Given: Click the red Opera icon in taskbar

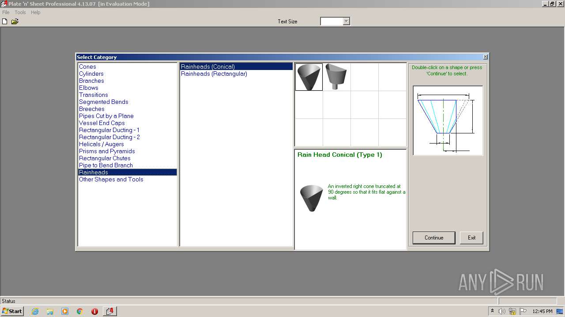Looking at the screenshot, I should (94, 311).
